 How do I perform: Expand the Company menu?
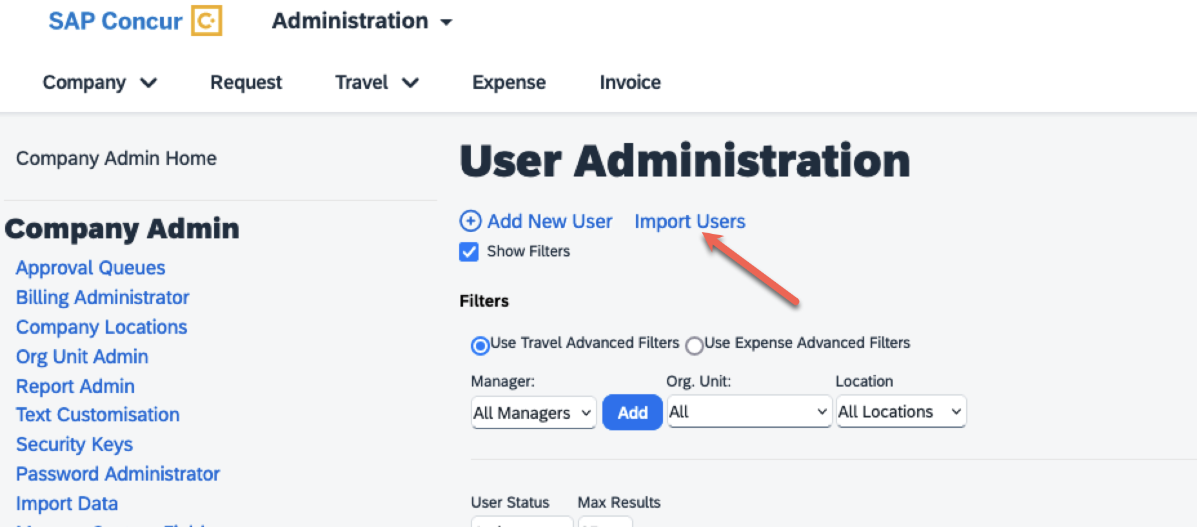coord(100,82)
